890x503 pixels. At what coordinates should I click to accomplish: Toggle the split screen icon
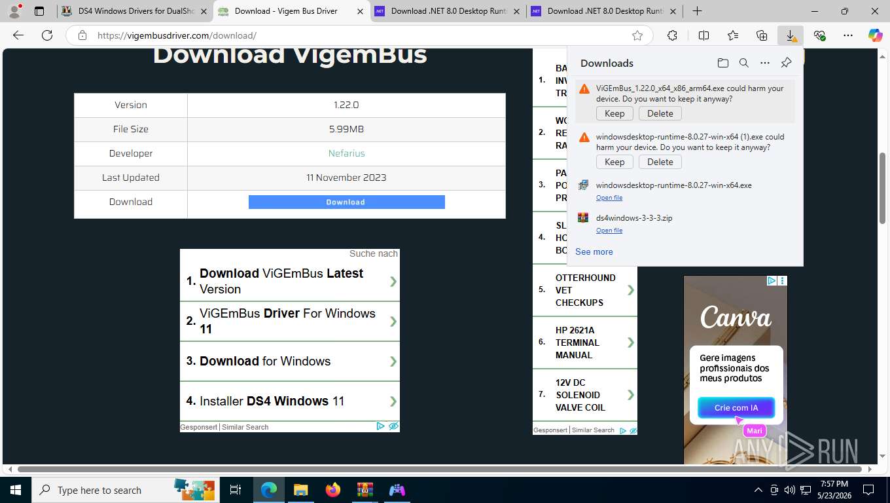(703, 35)
